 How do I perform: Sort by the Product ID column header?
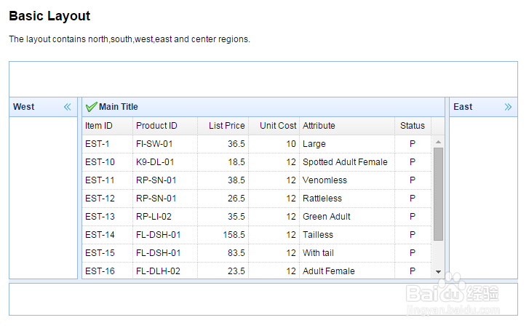[156, 126]
